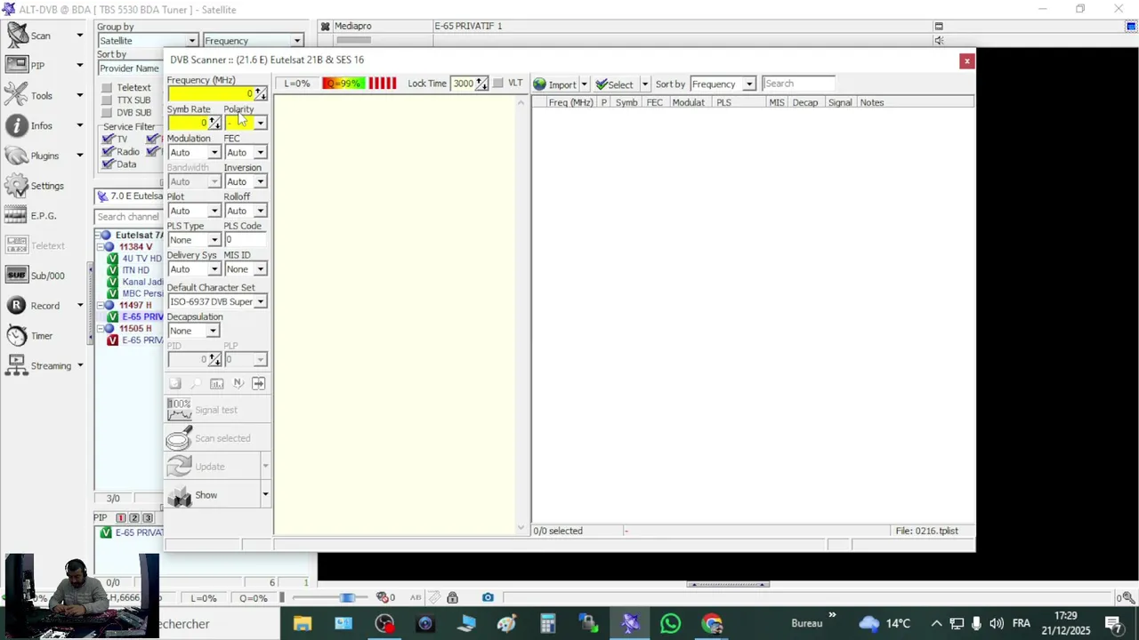Uncheck the TV service filter
Image resolution: width=1139 pixels, height=640 pixels.
[108, 139]
